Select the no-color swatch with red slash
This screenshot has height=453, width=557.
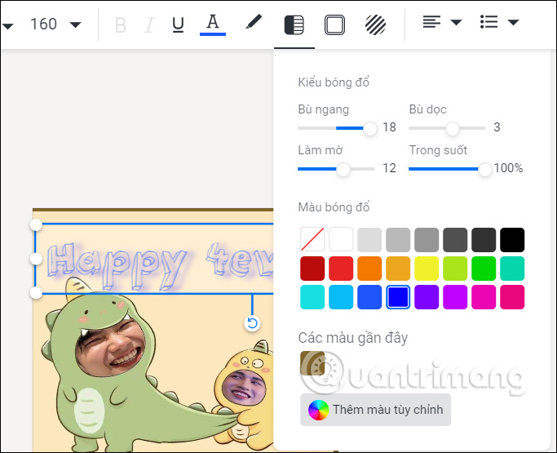tap(312, 239)
